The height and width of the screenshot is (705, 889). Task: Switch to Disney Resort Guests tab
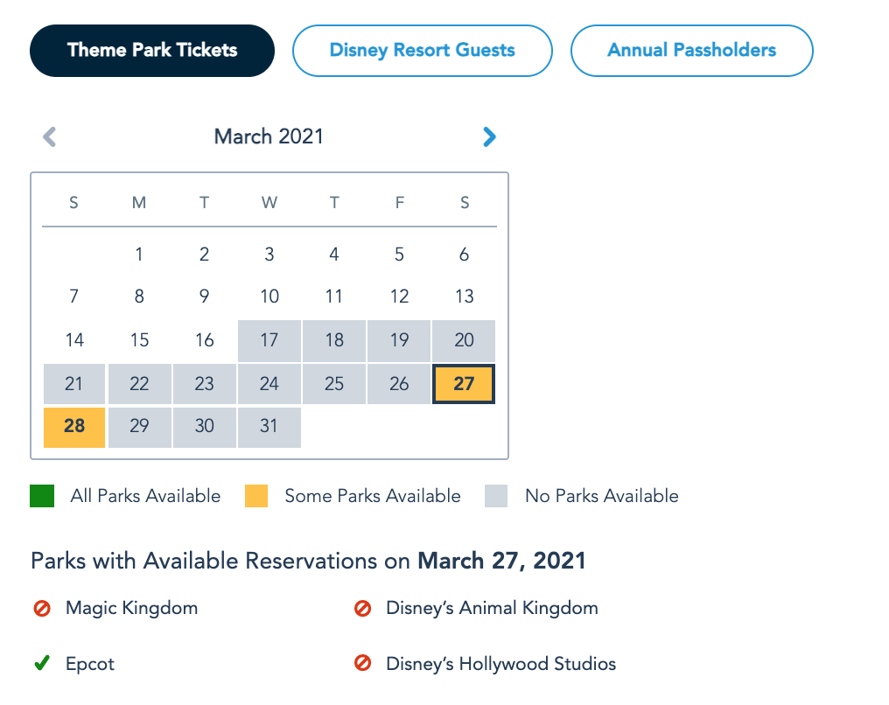point(422,50)
